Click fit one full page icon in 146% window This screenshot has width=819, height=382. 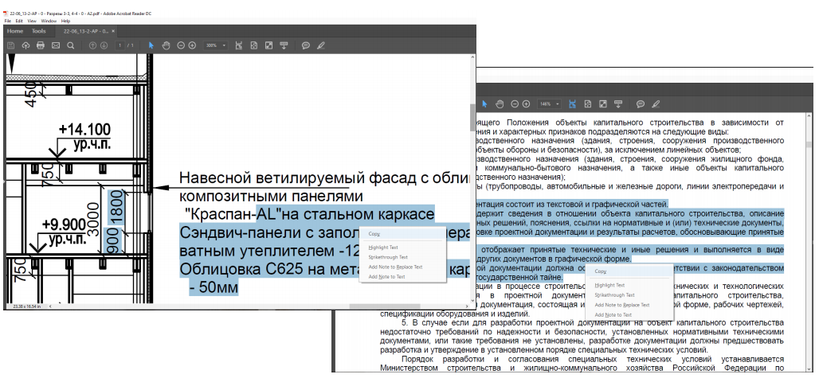588,103
